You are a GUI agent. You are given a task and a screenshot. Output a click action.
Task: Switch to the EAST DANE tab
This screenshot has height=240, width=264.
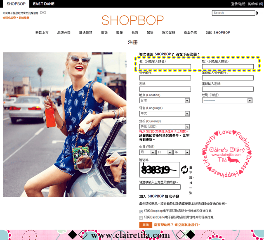pos(44,4)
